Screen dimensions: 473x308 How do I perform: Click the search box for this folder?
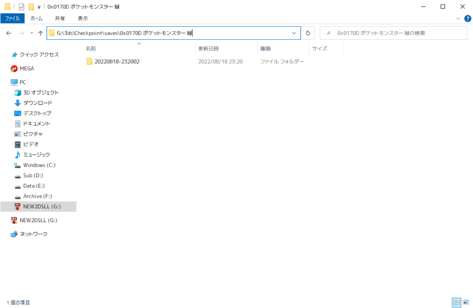pyautogui.click(x=394, y=33)
